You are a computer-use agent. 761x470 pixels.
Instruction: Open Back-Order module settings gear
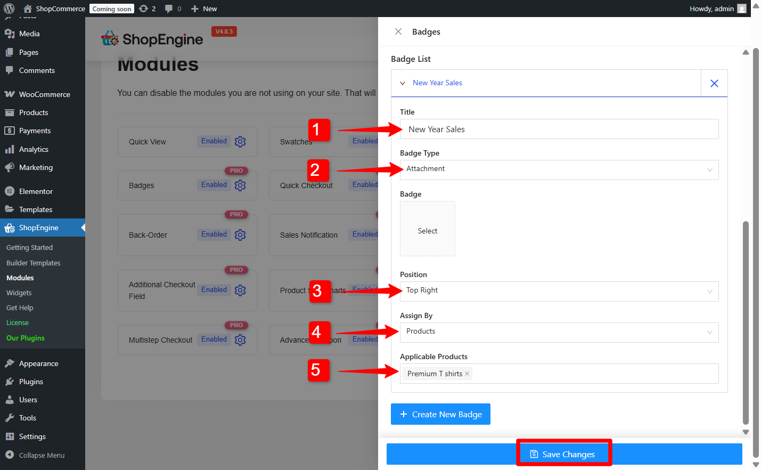pos(240,235)
